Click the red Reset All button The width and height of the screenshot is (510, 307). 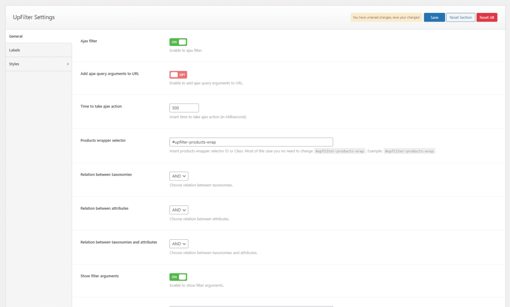point(487,17)
